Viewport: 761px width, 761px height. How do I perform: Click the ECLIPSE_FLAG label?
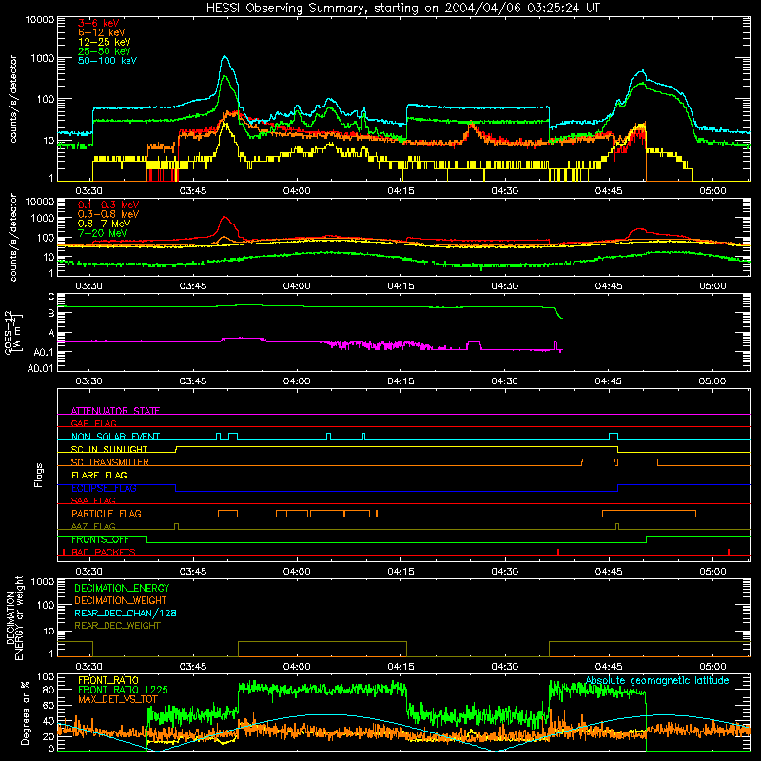(104, 488)
